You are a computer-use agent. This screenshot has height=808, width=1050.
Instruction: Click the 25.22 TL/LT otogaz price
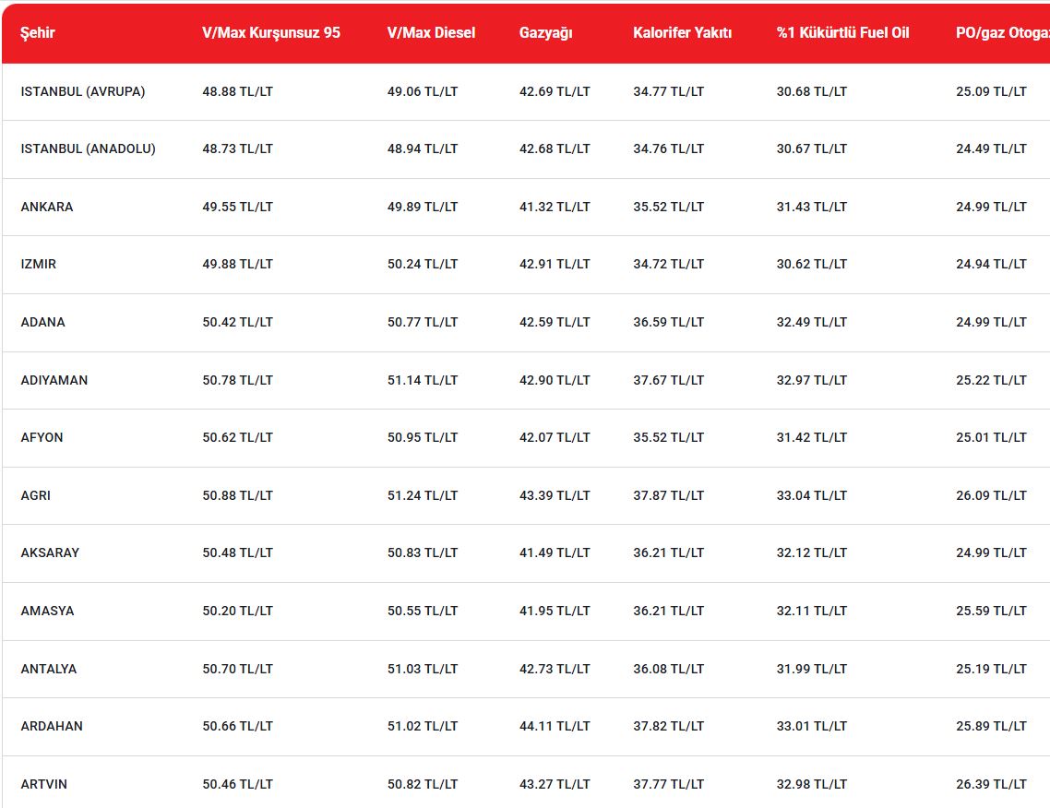coord(991,380)
